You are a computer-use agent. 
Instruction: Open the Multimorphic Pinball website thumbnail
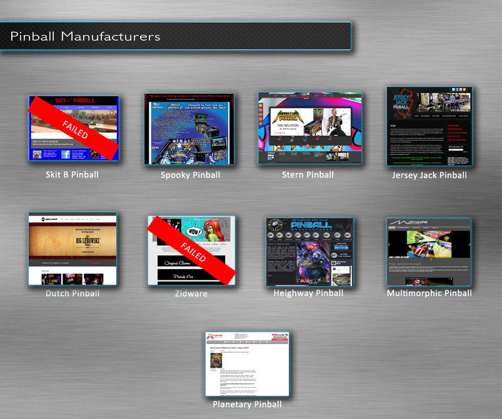click(429, 252)
